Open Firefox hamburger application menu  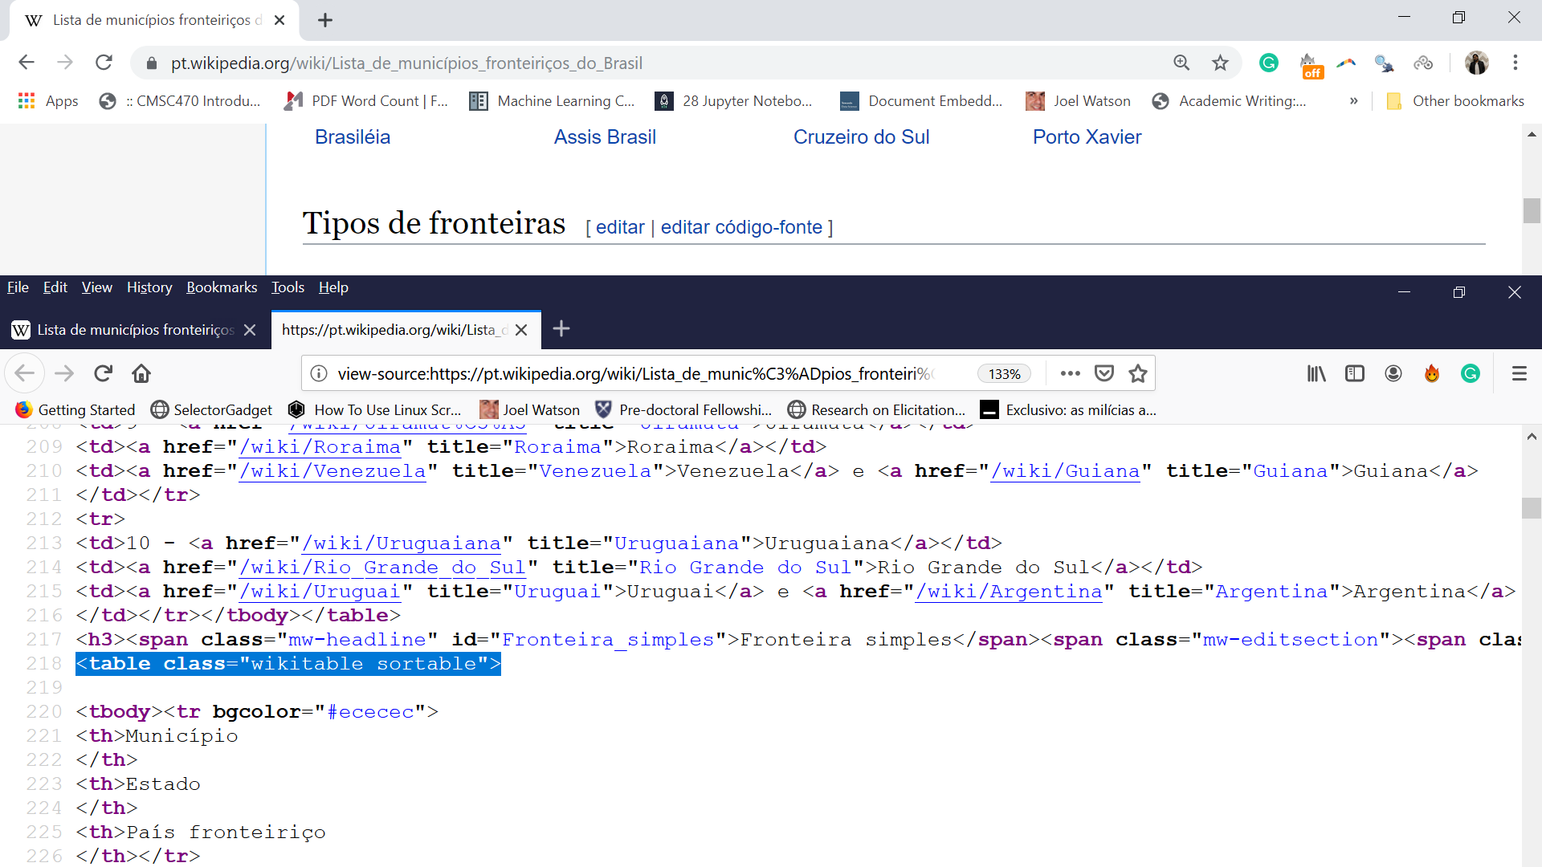(x=1519, y=373)
